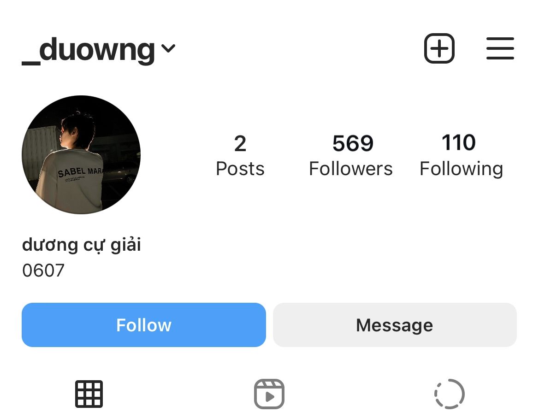The width and height of the screenshot is (539, 418).
Task: Select the dashed-circle tab icon
Action: (x=449, y=394)
